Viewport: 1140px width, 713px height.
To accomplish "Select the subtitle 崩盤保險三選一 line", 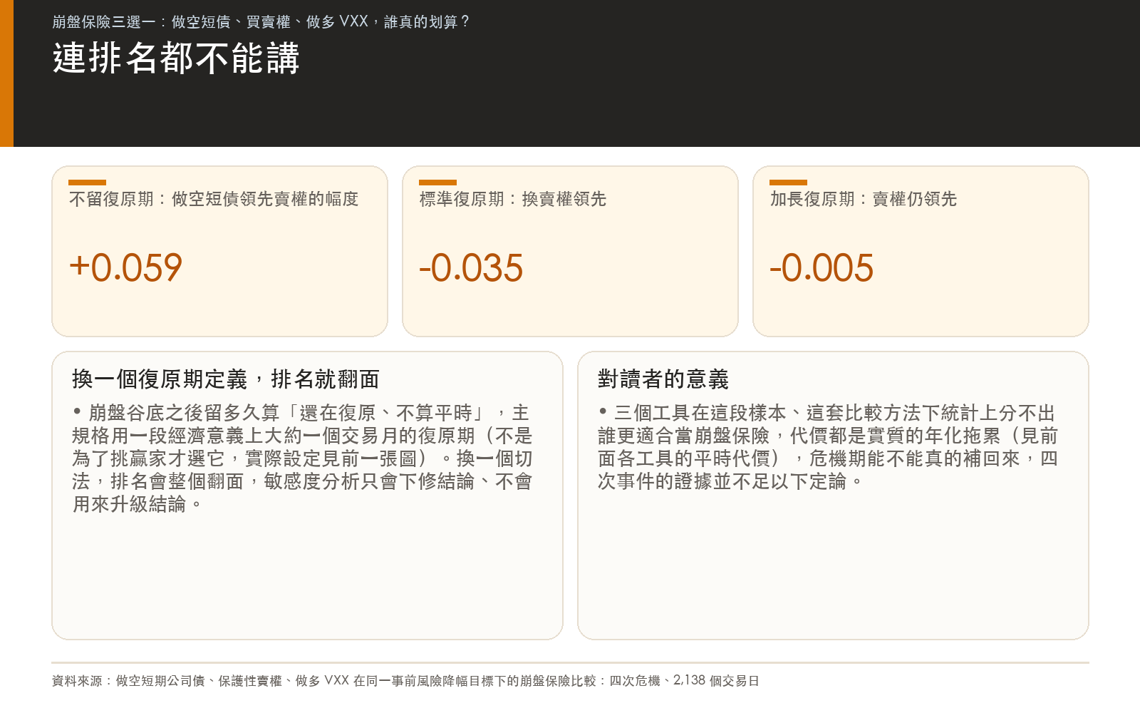I will [260, 22].
